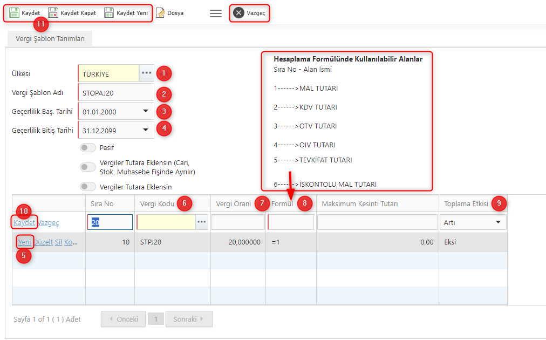Select the STPJ20 tax code cell

click(172, 242)
